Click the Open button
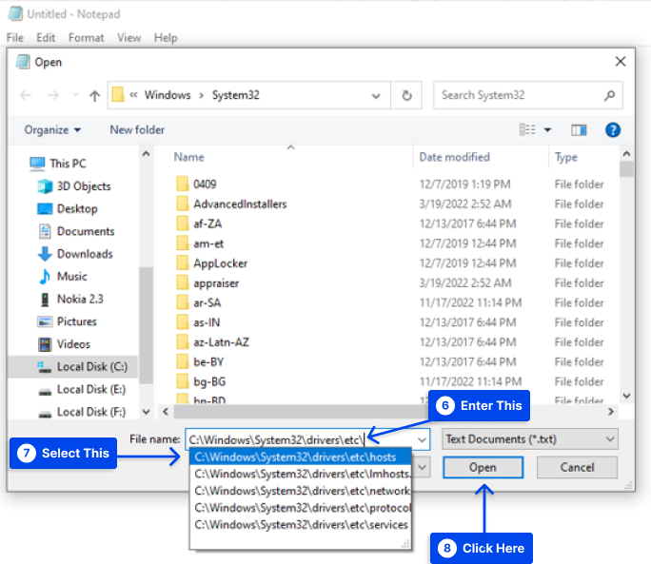 point(483,467)
